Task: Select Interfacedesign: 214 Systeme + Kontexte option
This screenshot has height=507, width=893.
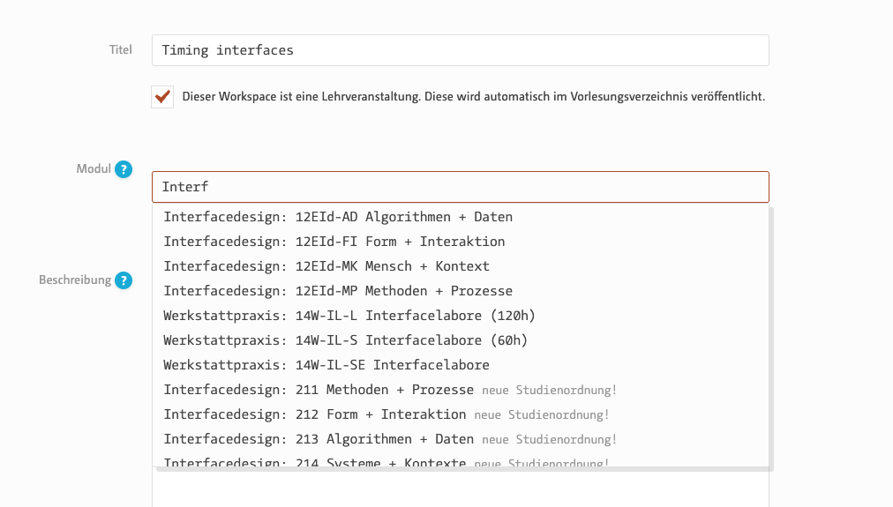Action: click(460, 459)
